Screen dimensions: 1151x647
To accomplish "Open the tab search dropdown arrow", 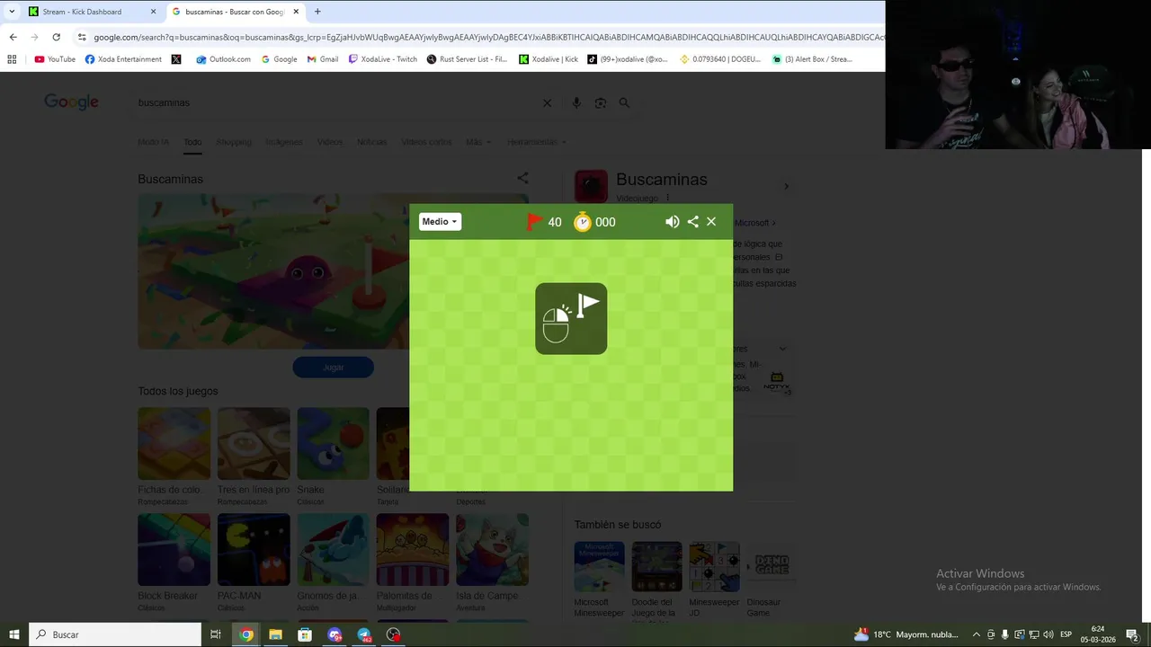I will (x=12, y=12).
